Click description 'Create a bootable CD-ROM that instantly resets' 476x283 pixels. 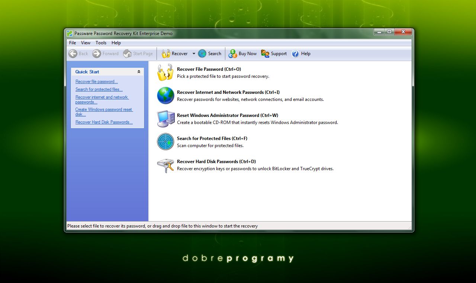click(x=257, y=123)
